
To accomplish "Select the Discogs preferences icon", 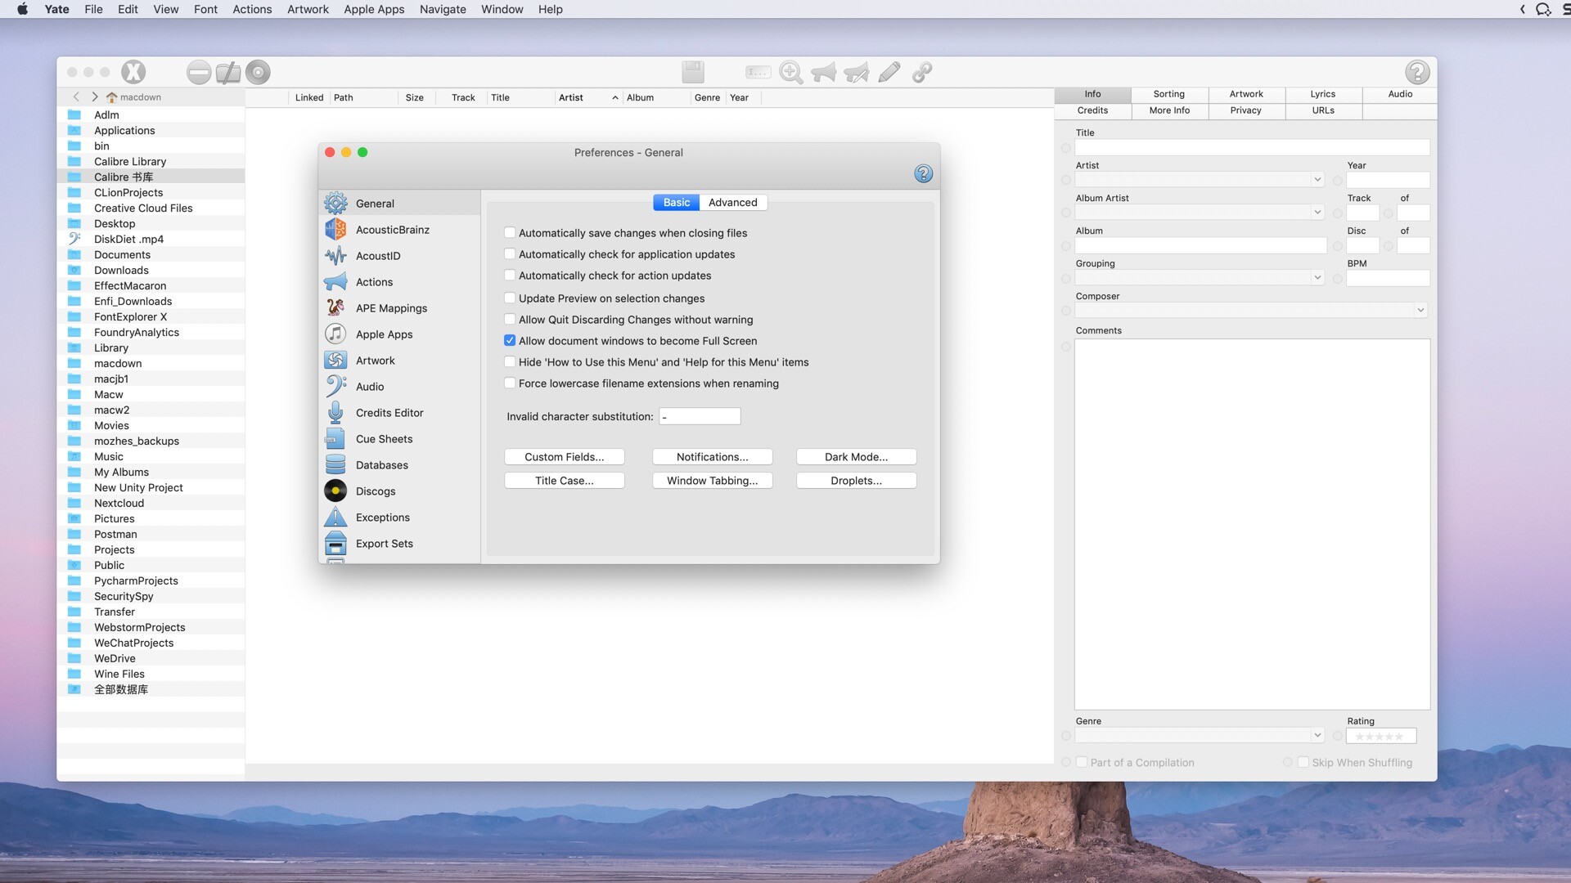I will coord(336,491).
